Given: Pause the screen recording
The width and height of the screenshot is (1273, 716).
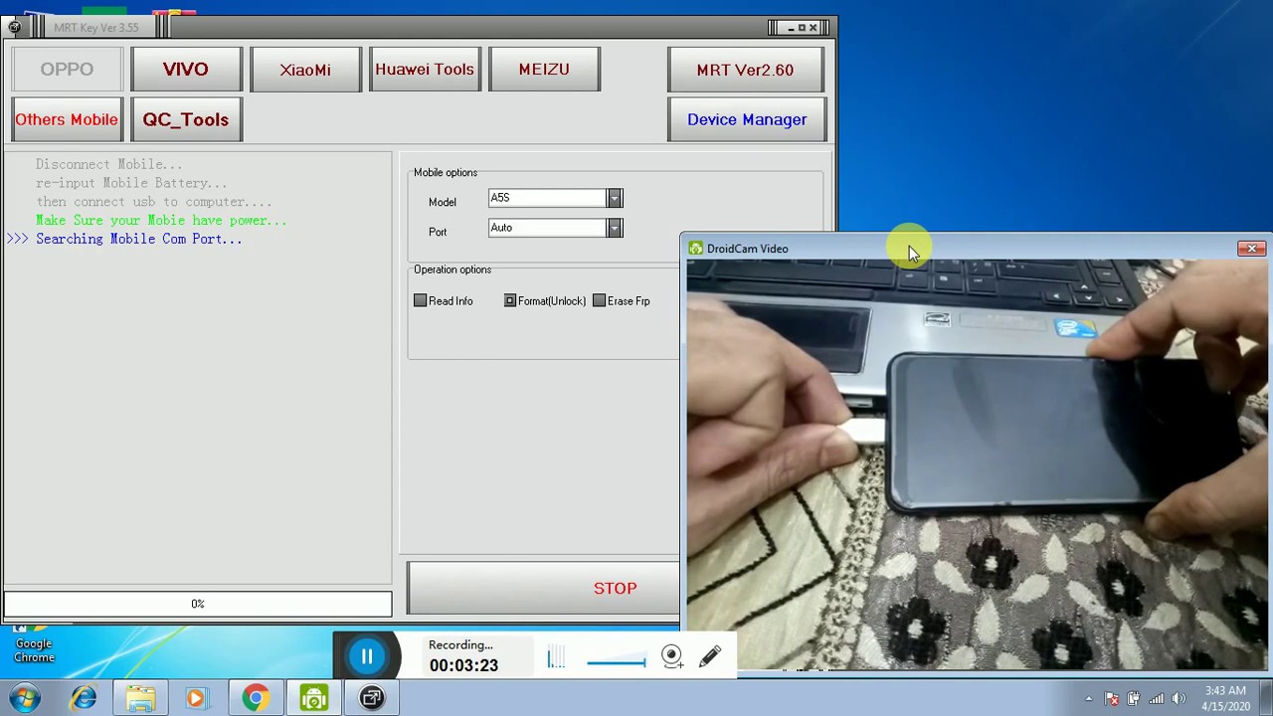Looking at the screenshot, I should (367, 656).
